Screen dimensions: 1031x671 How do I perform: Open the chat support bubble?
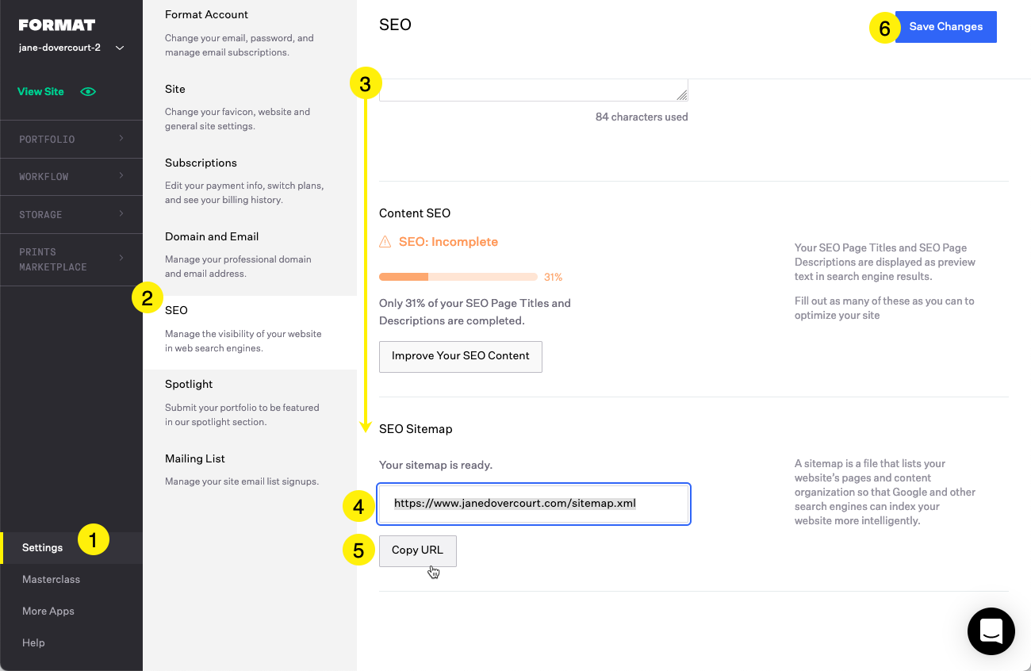pos(991,631)
